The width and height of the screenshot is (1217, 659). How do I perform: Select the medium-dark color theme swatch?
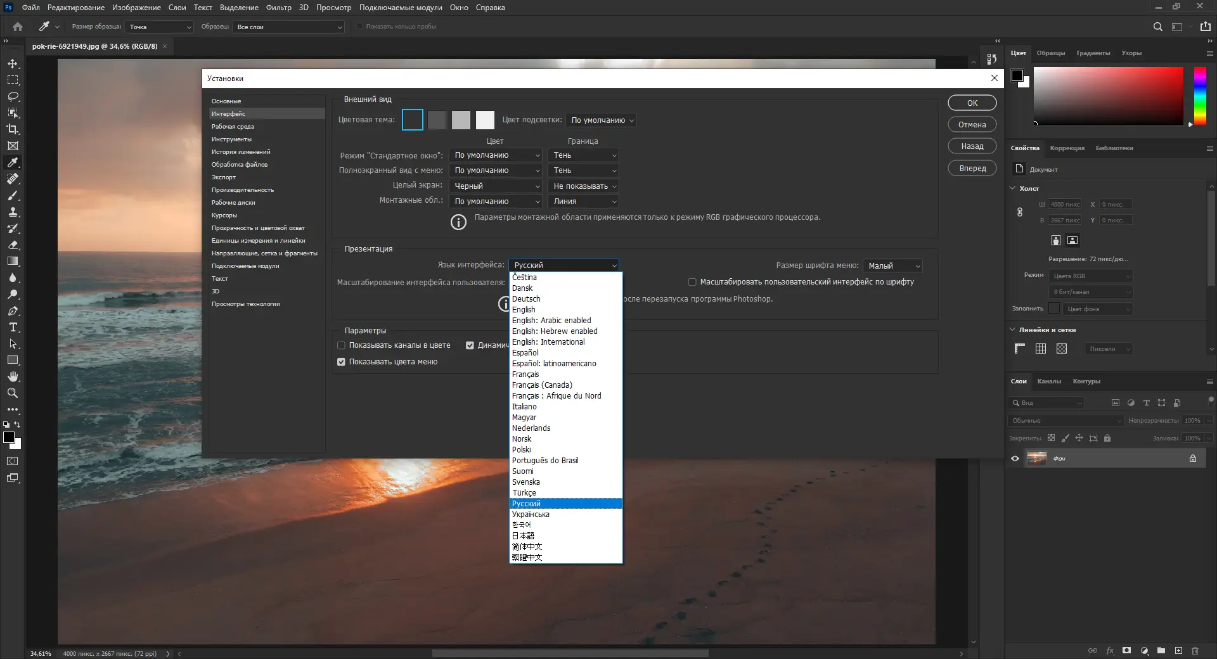[x=437, y=120]
